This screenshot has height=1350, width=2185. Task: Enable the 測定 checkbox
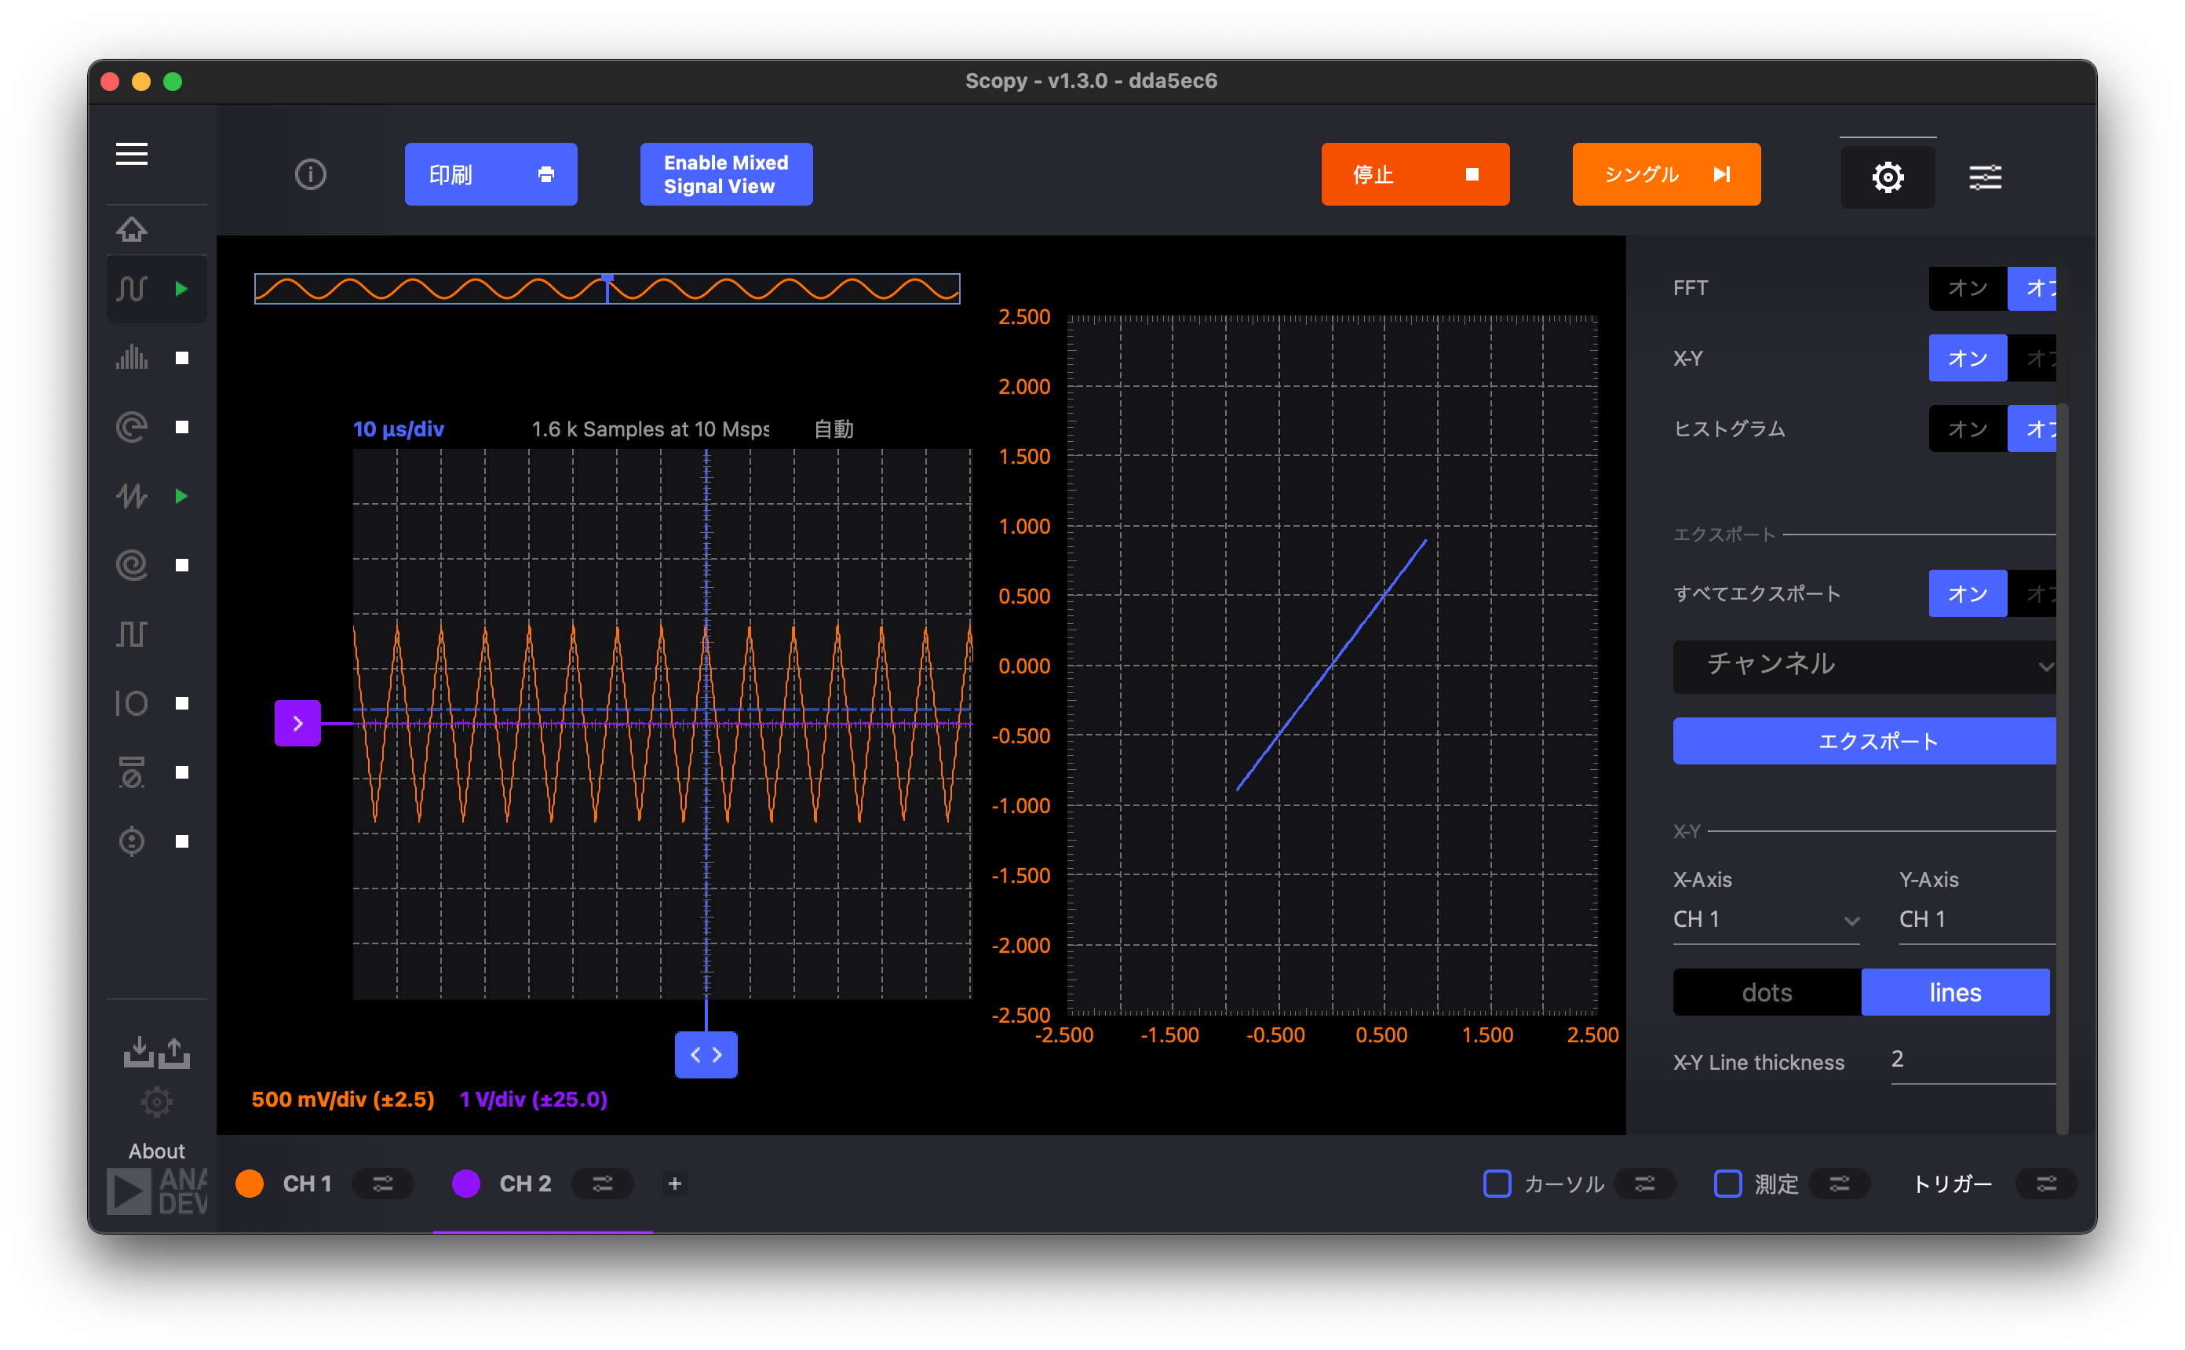[1727, 1183]
